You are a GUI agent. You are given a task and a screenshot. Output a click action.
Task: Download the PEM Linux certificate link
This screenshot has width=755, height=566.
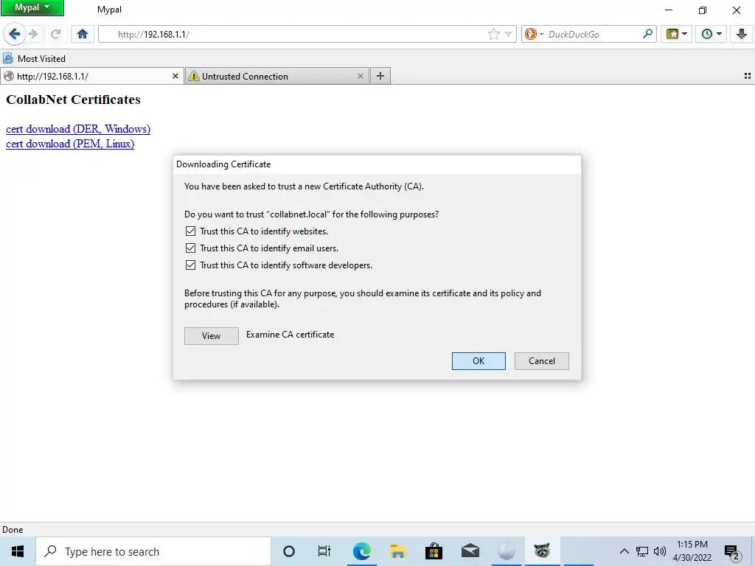pyautogui.click(x=70, y=144)
